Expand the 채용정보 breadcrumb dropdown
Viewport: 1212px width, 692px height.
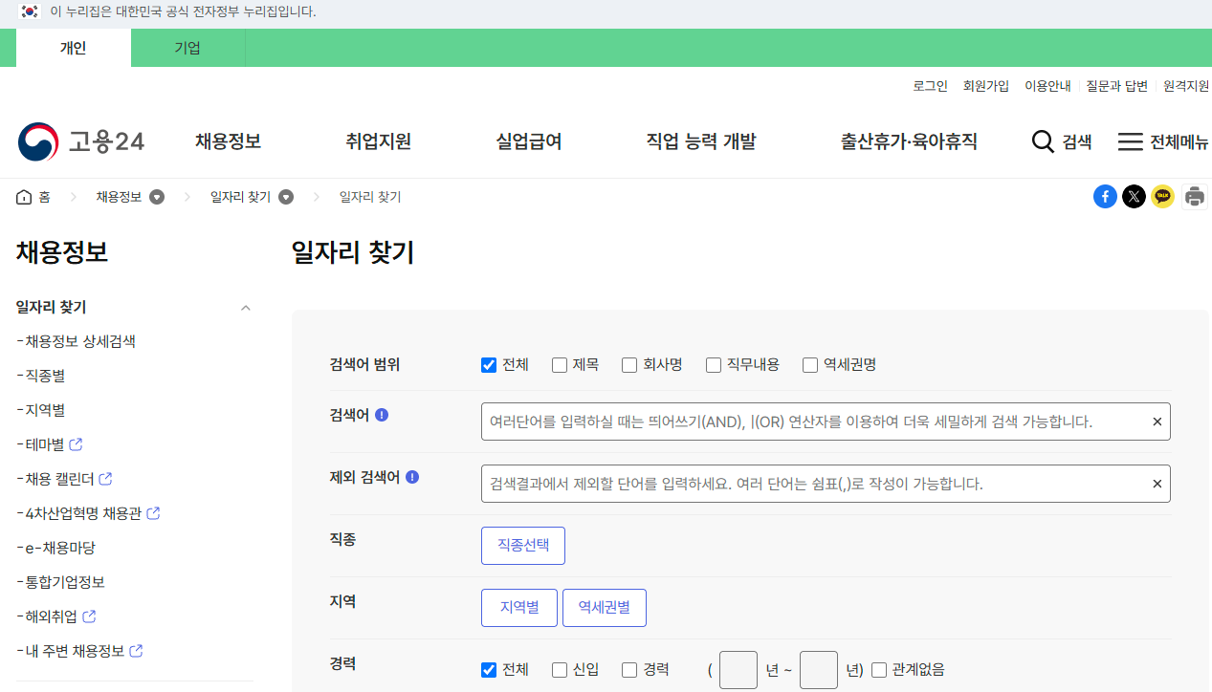click(156, 196)
